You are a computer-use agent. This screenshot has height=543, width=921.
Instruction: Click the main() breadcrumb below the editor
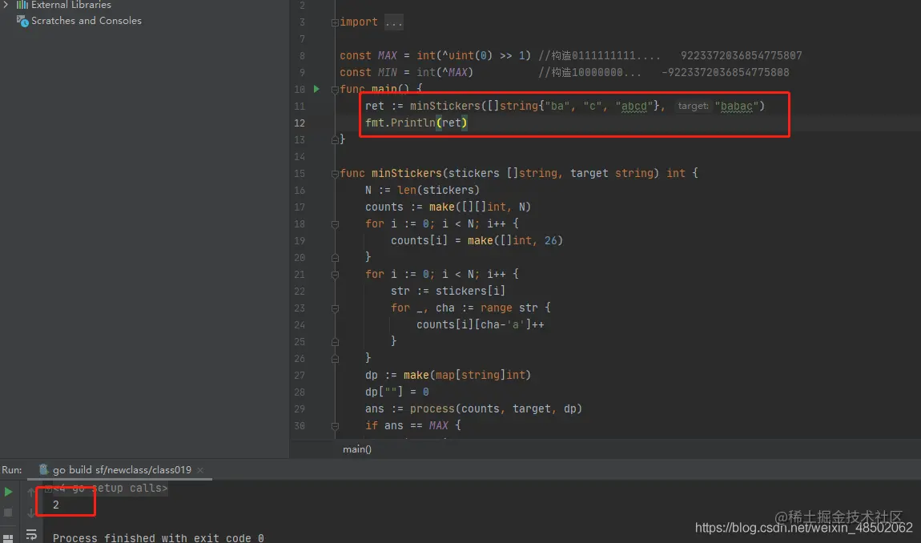pos(357,449)
